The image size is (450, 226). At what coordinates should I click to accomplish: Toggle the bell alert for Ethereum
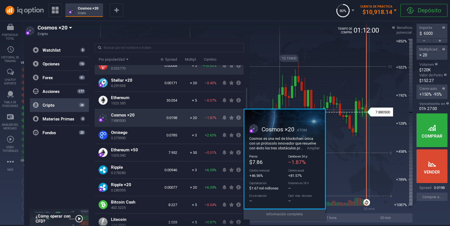pos(224,100)
